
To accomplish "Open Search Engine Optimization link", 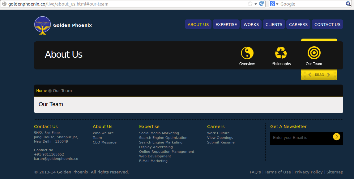I will click(163, 138).
